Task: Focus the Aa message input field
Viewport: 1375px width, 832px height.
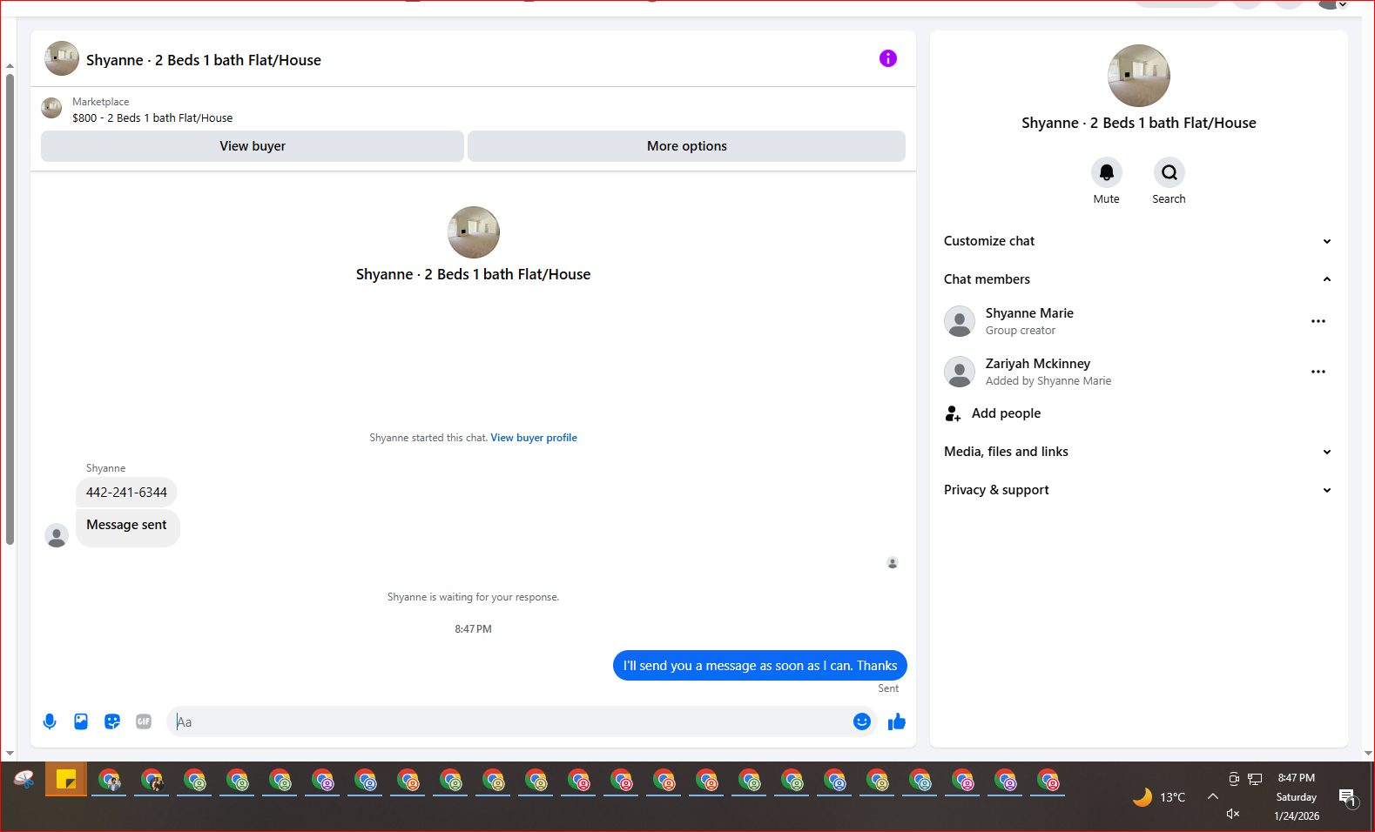Action: click(512, 721)
